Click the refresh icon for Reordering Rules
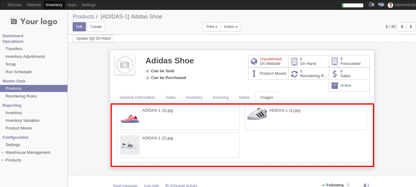The image size is (416, 187). pyautogui.click(x=294, y=74)
